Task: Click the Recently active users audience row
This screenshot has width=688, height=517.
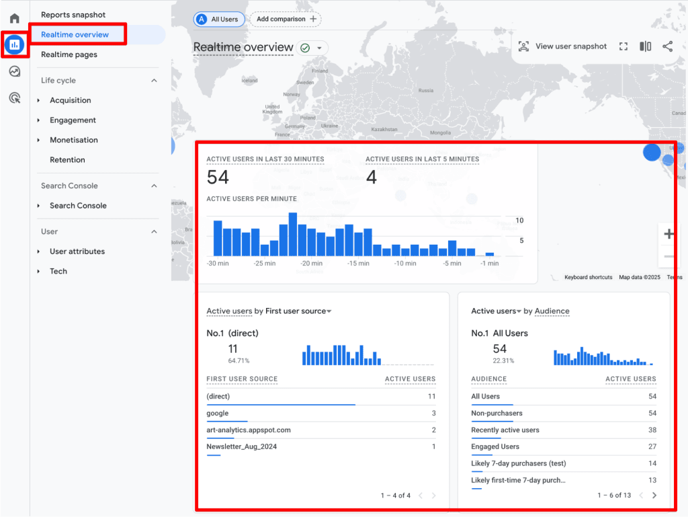Action: [x=564, y=430]
